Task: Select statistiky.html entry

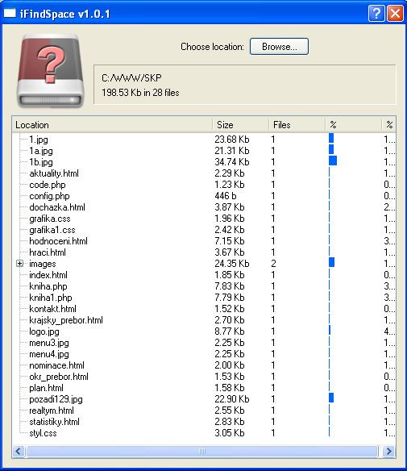Action: point(54,422)
